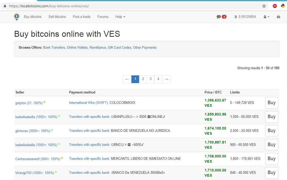Screen dimensions: 287x180
Task: Click the red 3 notifications badge
Action: pyautogui.click(x=224, y=17)
